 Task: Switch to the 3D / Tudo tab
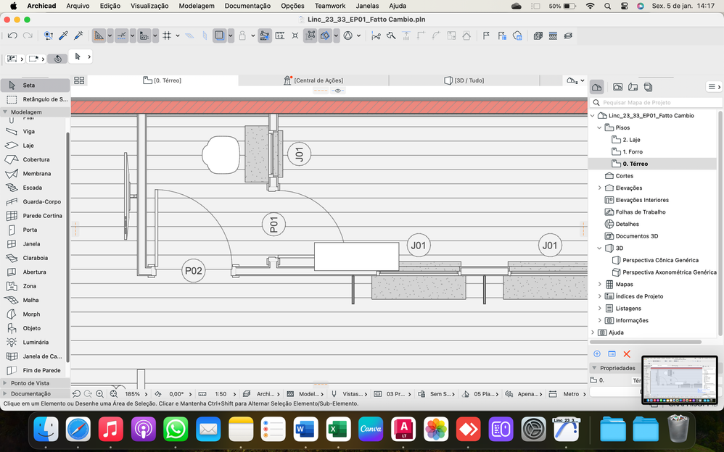click(x=469, y=80)
